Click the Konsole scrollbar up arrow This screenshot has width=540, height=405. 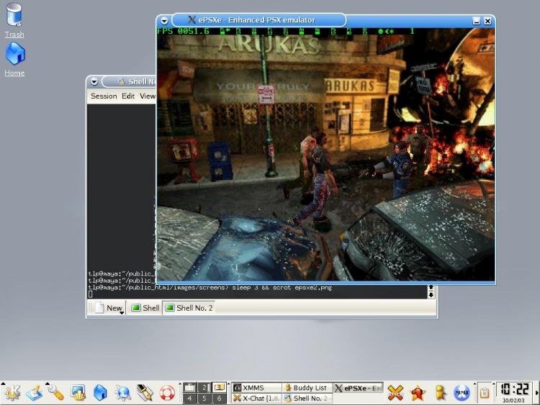[x=431, y=288]
